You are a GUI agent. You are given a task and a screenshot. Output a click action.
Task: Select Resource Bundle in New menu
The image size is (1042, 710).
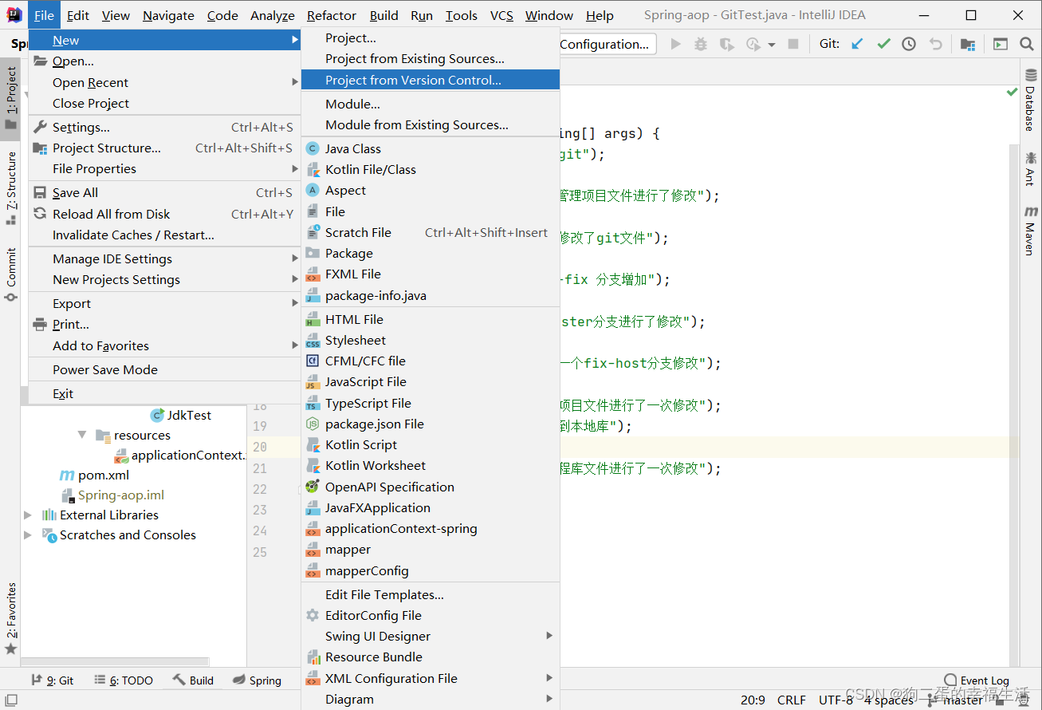coord(431,657)
